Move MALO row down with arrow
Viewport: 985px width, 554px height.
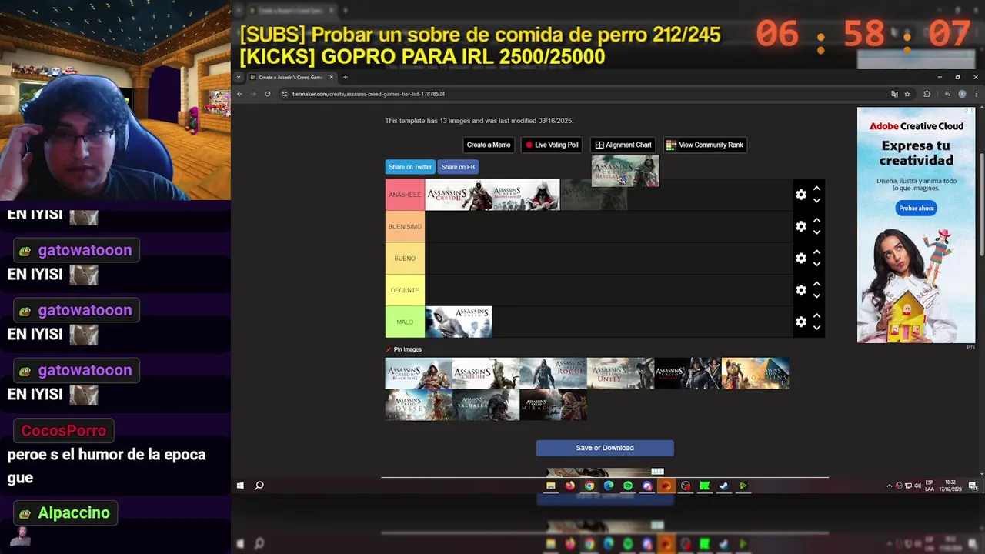point(816,328)
